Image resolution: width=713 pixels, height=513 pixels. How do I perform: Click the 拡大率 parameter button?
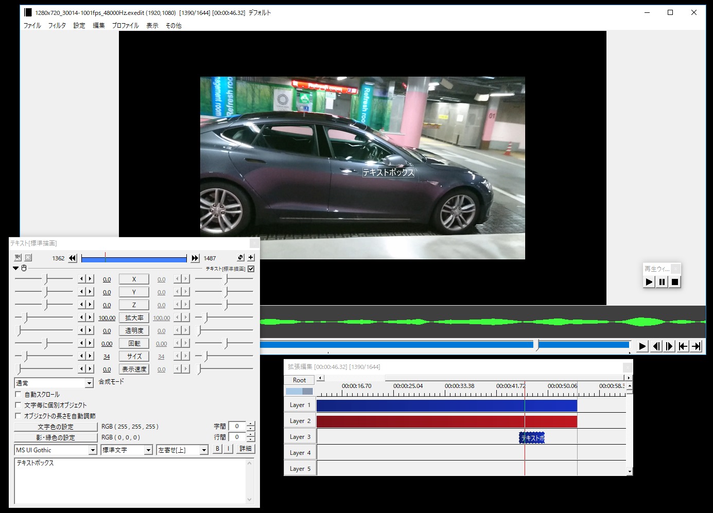coord(134,318)
